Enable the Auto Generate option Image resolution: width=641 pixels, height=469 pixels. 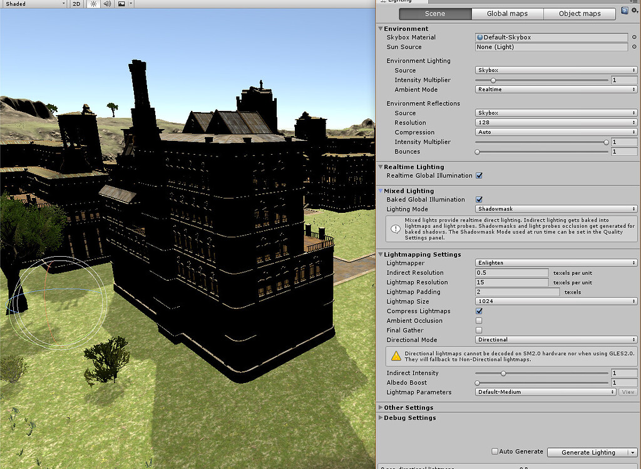coord(495,451)
